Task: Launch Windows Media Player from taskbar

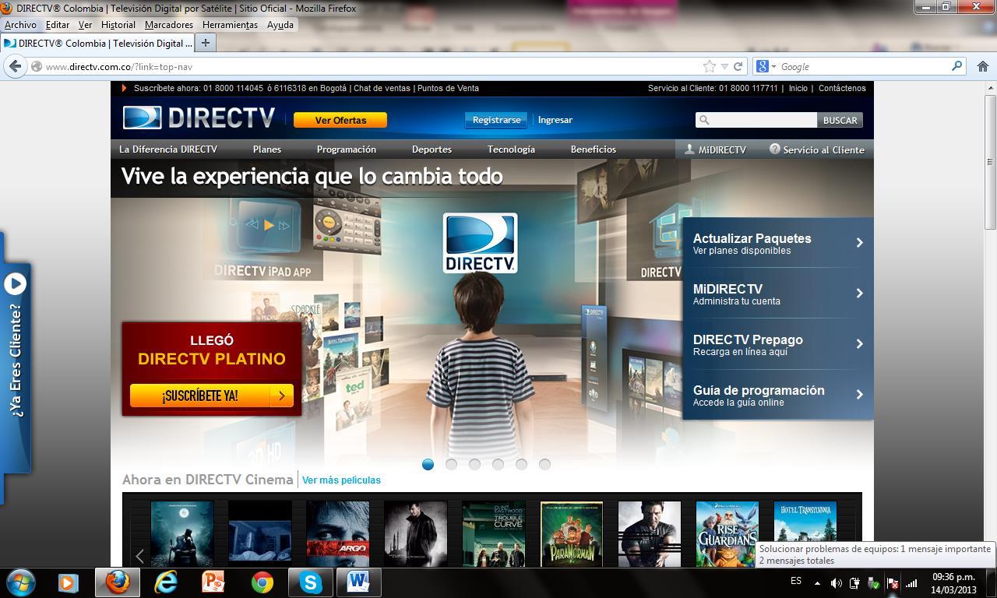Action: [x=69, y=582]
